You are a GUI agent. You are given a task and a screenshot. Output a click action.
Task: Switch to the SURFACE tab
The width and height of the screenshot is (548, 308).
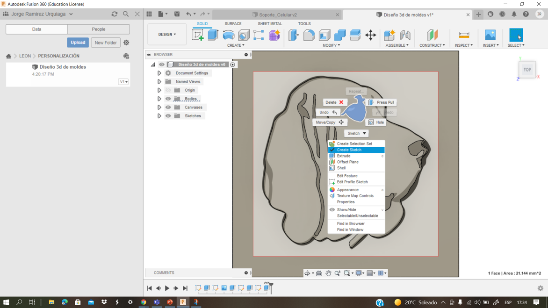point(233,23)
